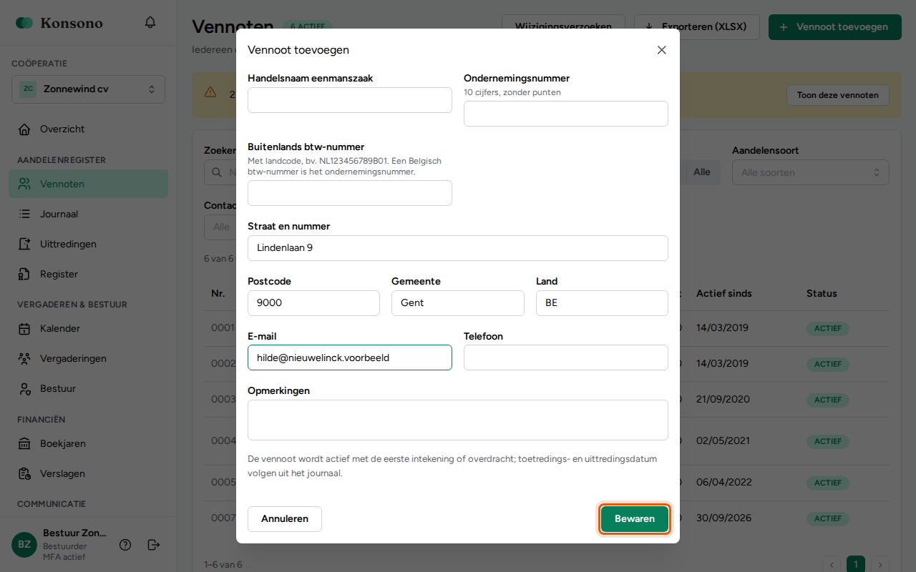Image resolution: width=916 pixels, height=572 pixels.
Task: Click the Postcode field containing 9000
Action: coord(313,303)
